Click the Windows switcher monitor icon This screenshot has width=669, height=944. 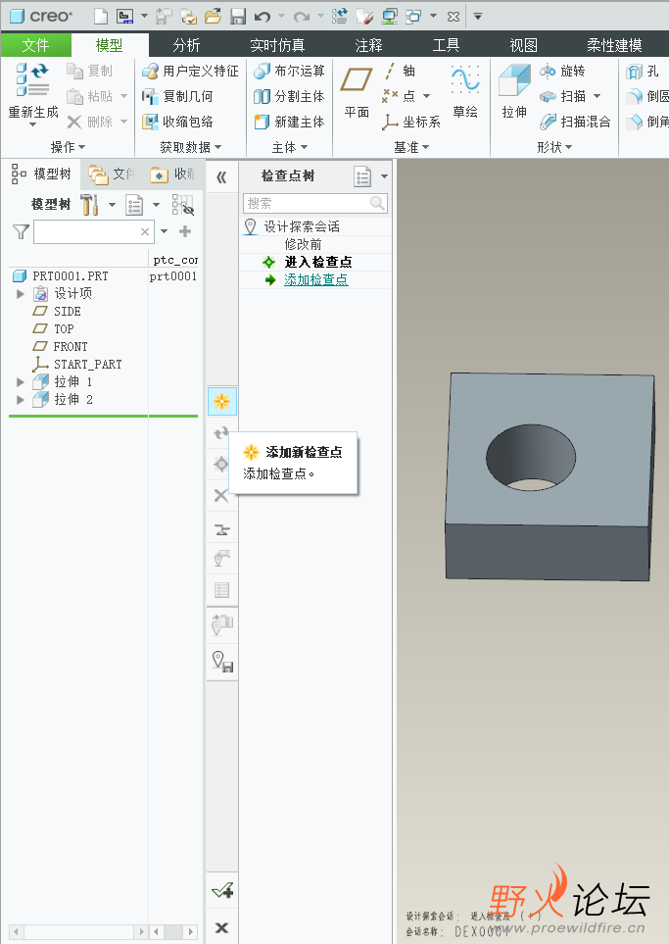390,17
